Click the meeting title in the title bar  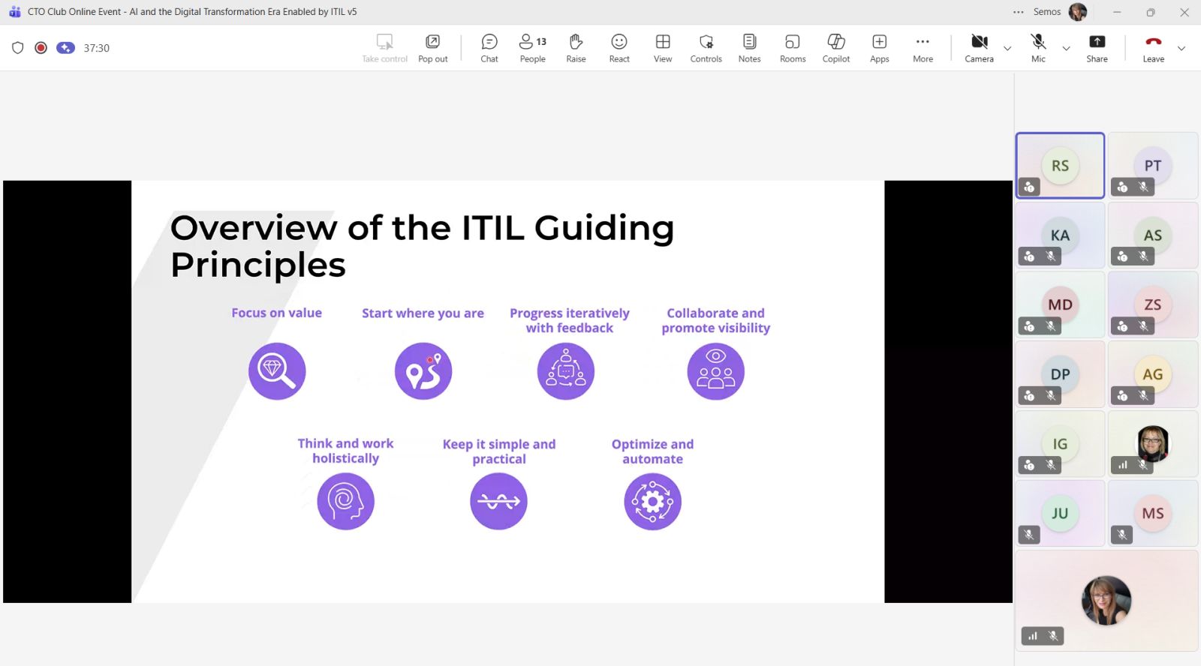coord(192,12)
